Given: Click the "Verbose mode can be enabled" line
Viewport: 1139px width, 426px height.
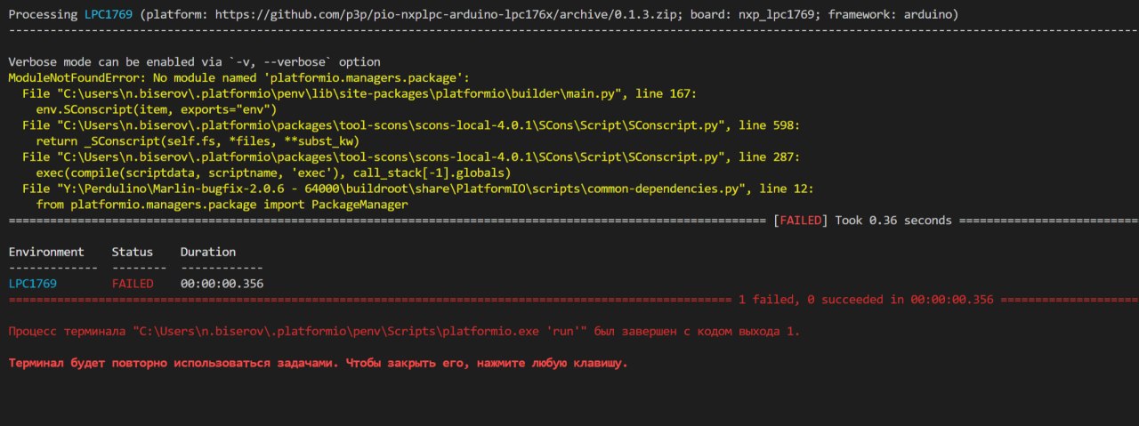Looking at the screenshot, I should point(194,62).
